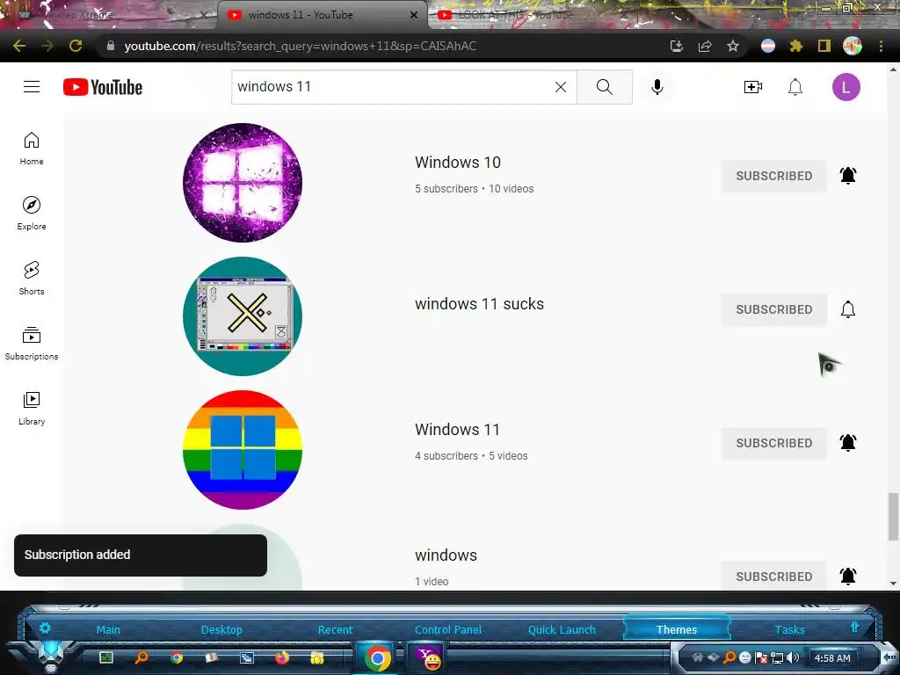Image resolution: width=900 pixels, height=675 pixels.
Task: Toggle the notification bell for the windows channel
Action: pyautogui.click(x=848, y=576)
